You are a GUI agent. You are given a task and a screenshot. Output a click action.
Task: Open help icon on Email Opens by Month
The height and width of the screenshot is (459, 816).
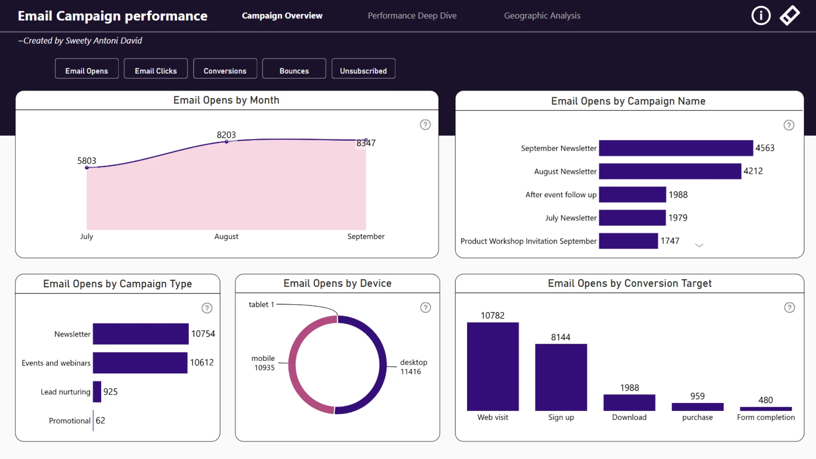425,125
